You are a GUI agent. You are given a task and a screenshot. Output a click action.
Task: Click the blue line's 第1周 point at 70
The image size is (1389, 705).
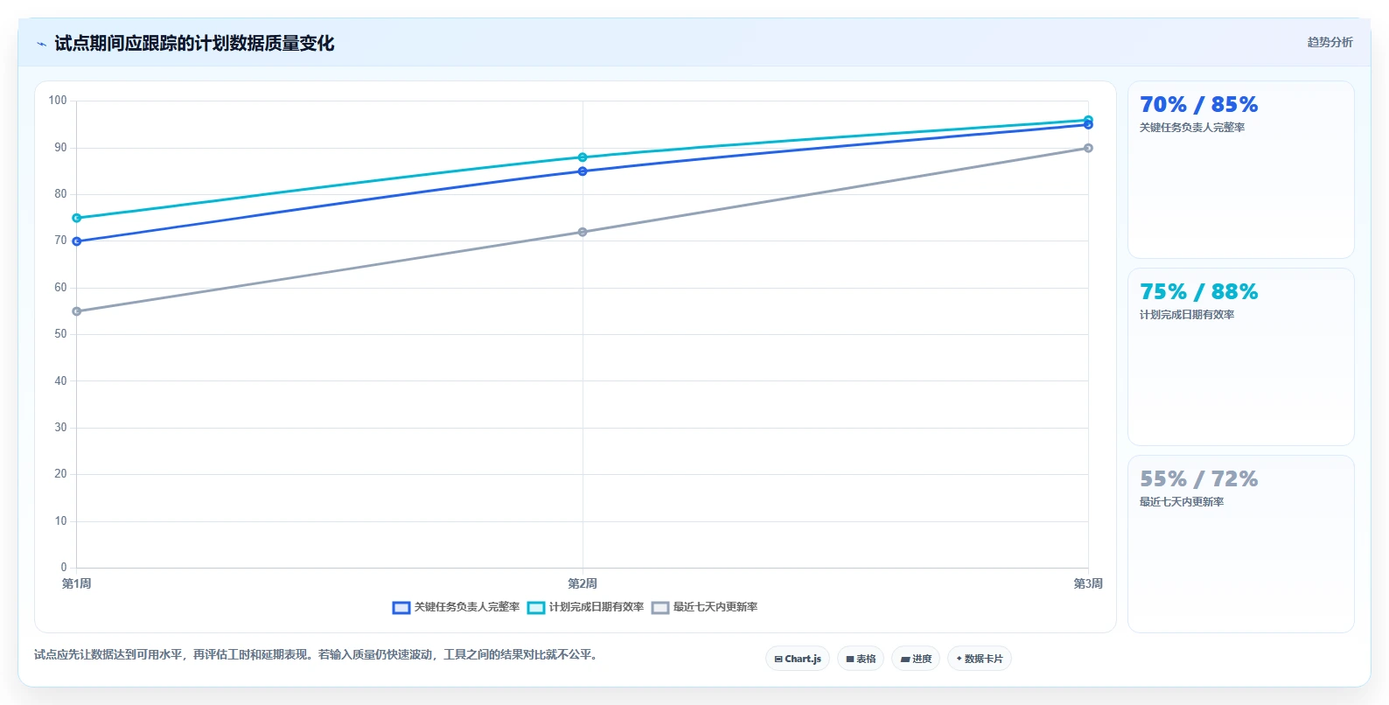click(x=77, y=241)
